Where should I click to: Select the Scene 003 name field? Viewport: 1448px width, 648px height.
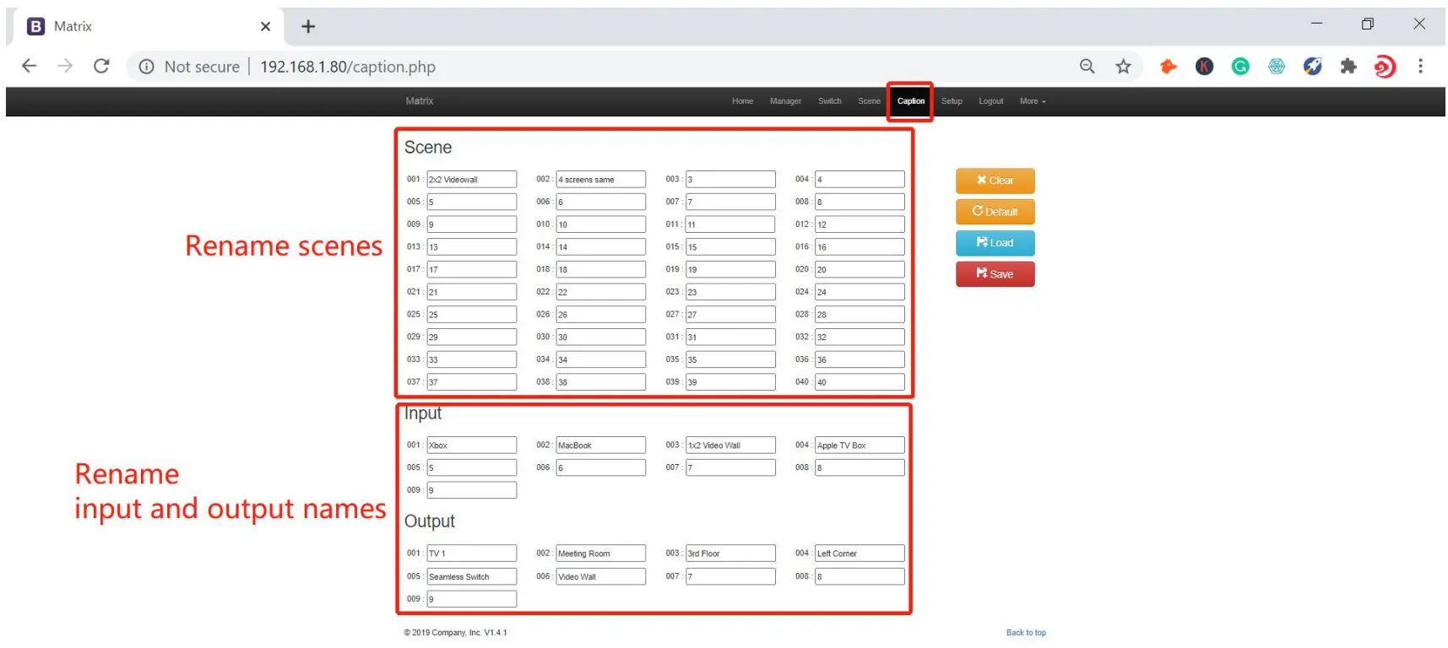click(730, 180)
